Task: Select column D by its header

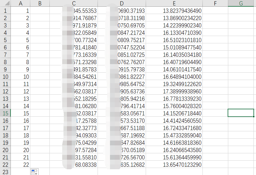Action: click(121, 4)
